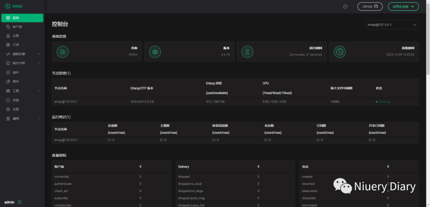Click the 度量指标 heading
The width and height of the screenshot is (430, 207).
59,156
